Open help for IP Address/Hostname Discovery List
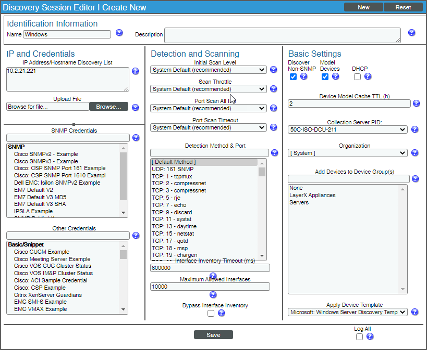Screen dimensions: 427x350 135,71
